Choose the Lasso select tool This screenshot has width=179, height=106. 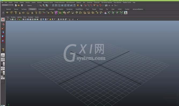pyautogui.click(x=3, y=24)
